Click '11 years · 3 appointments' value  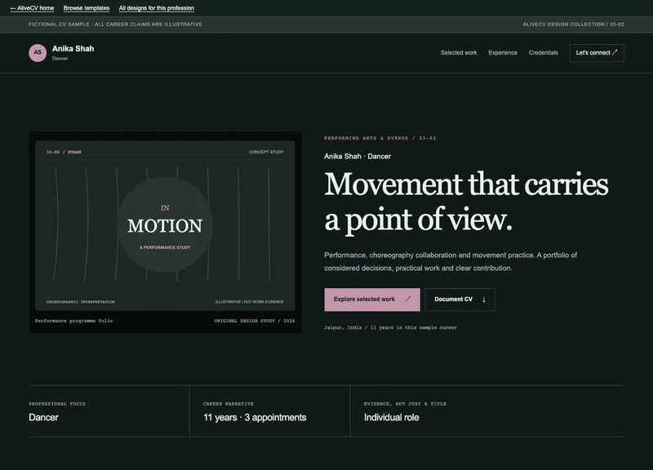(255, 417)
